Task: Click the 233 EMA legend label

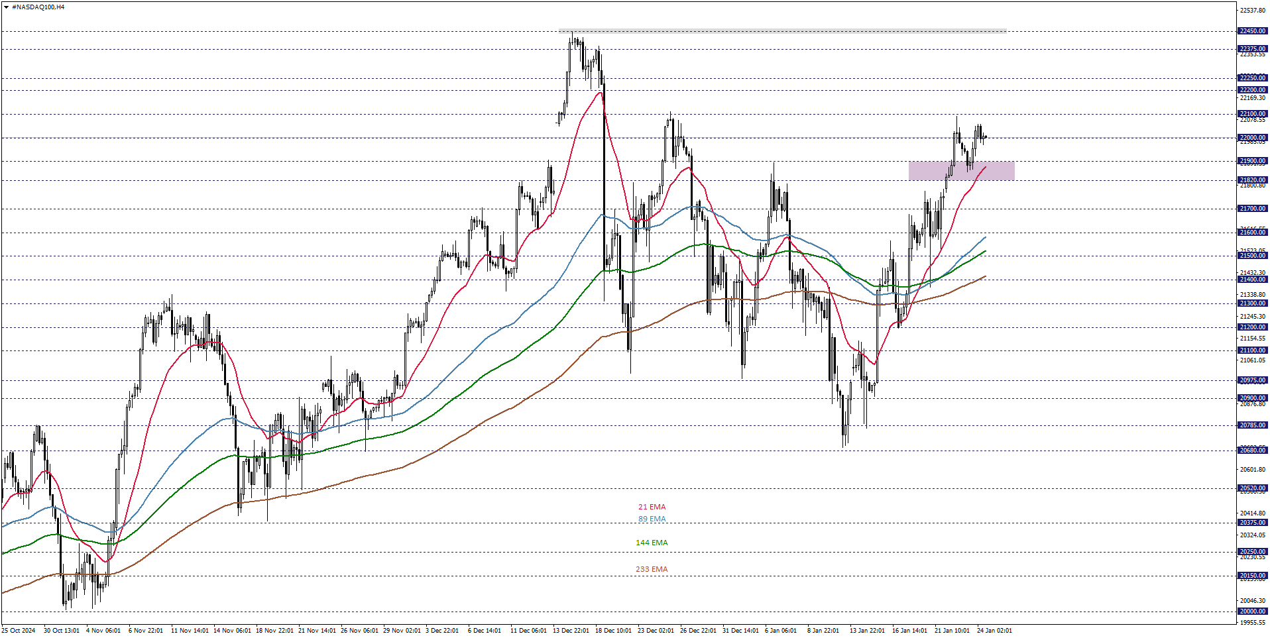Action: (x=652, y=569)
